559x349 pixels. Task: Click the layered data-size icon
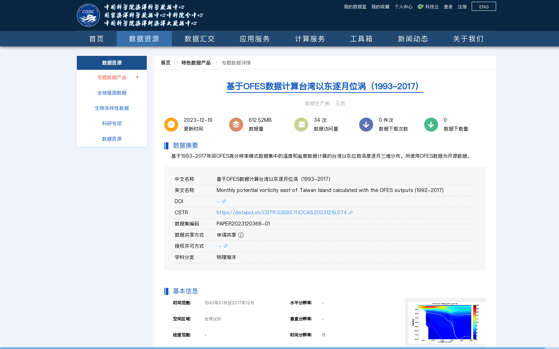click(x=236, y=125)
